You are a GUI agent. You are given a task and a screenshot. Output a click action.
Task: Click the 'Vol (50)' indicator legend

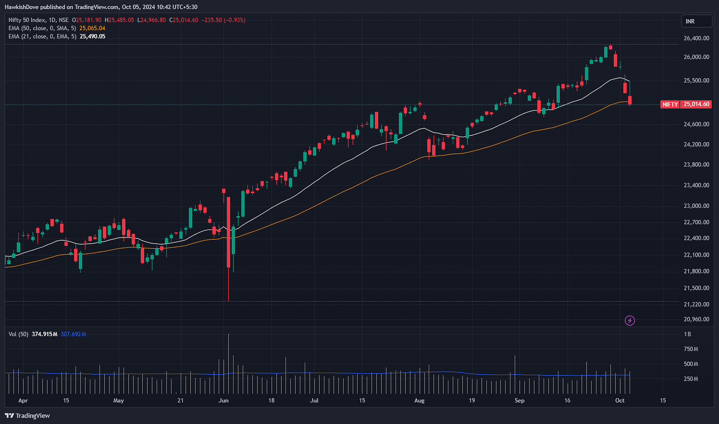(x=19, y=334)
